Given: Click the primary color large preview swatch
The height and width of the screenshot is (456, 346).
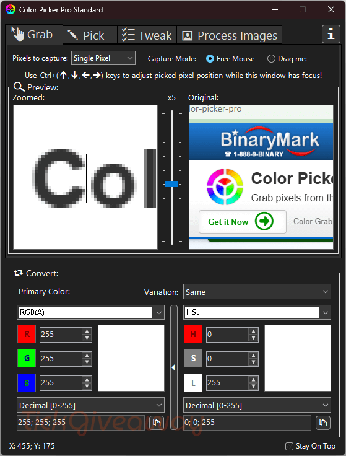Looking at the screenshot, I should [x=131, y=358].
